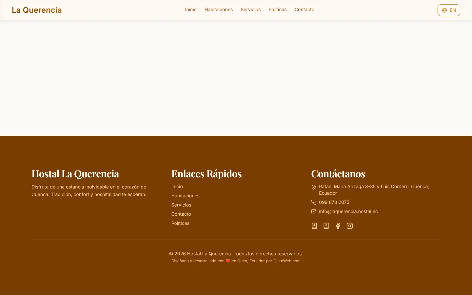Follow the Contacto link under Enlaces Rápidos
Screen dimensions: 472x295
181,214
